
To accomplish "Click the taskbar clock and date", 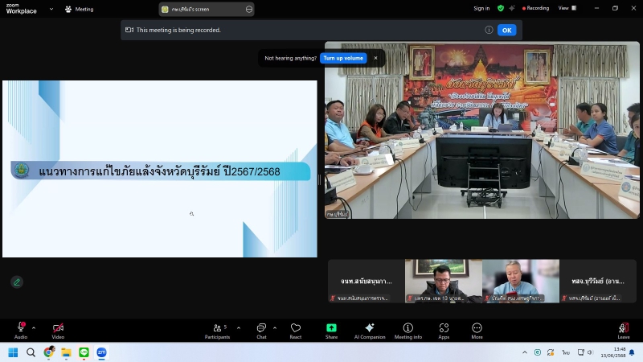I will click(x=613, y=352).
